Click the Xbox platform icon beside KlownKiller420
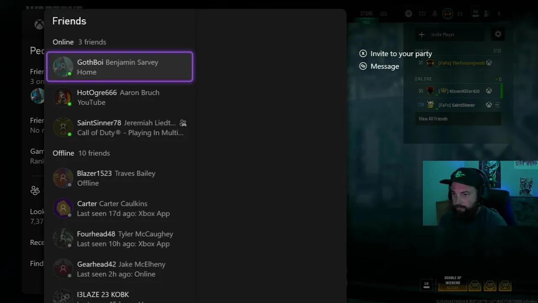This screenshot has width=538, height=303. [x=489, y=91]
